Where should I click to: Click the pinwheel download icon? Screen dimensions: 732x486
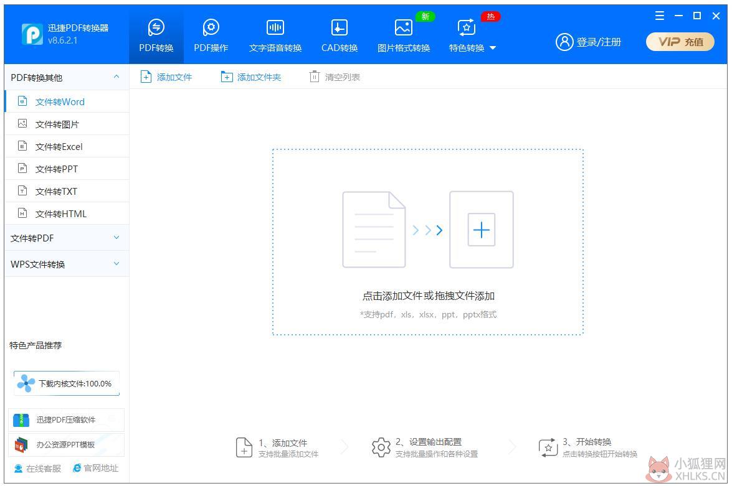tap(26, 383)
